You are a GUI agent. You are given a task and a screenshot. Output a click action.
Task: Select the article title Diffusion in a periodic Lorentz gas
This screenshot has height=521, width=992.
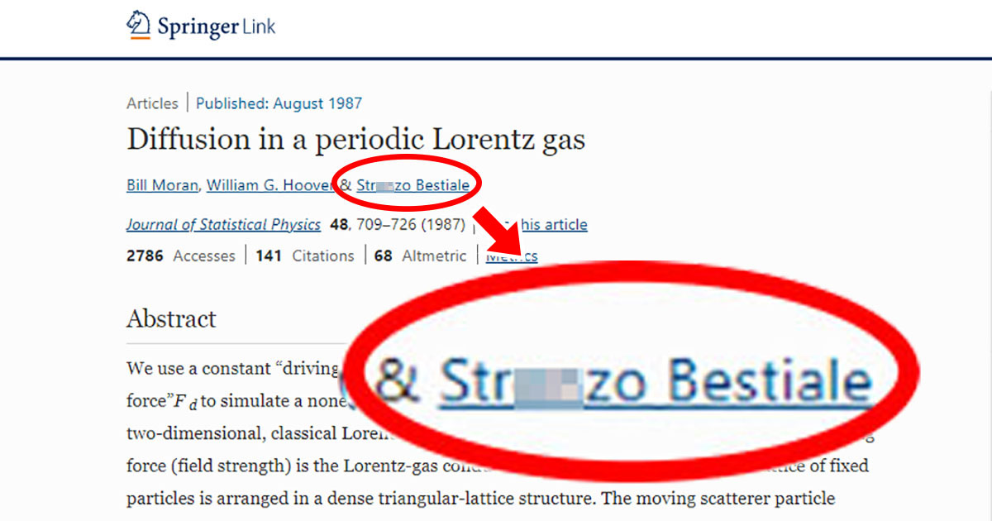[x=355, y=139]
